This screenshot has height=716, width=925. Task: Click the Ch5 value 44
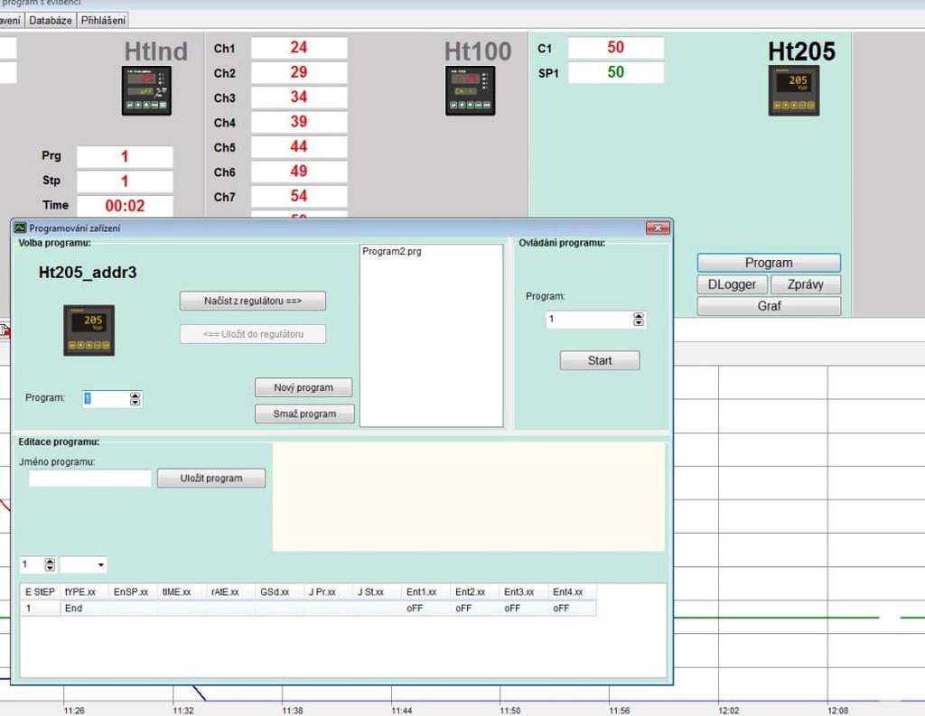[299, 147]
